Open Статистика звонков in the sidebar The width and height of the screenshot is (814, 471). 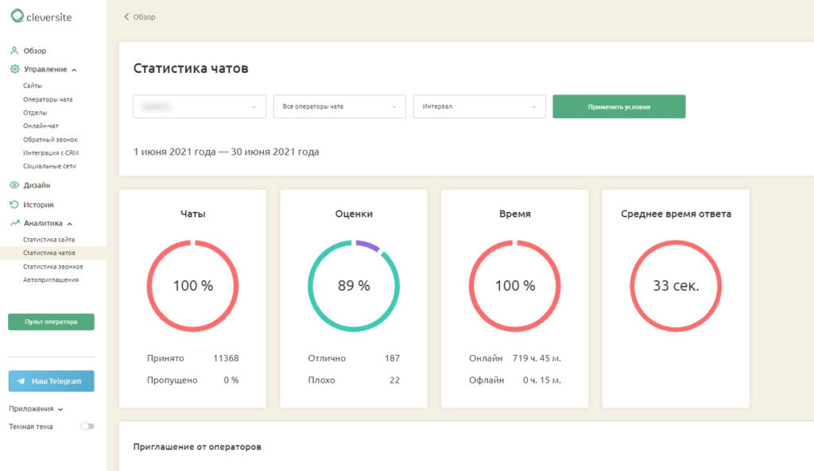tap(53, 267)
